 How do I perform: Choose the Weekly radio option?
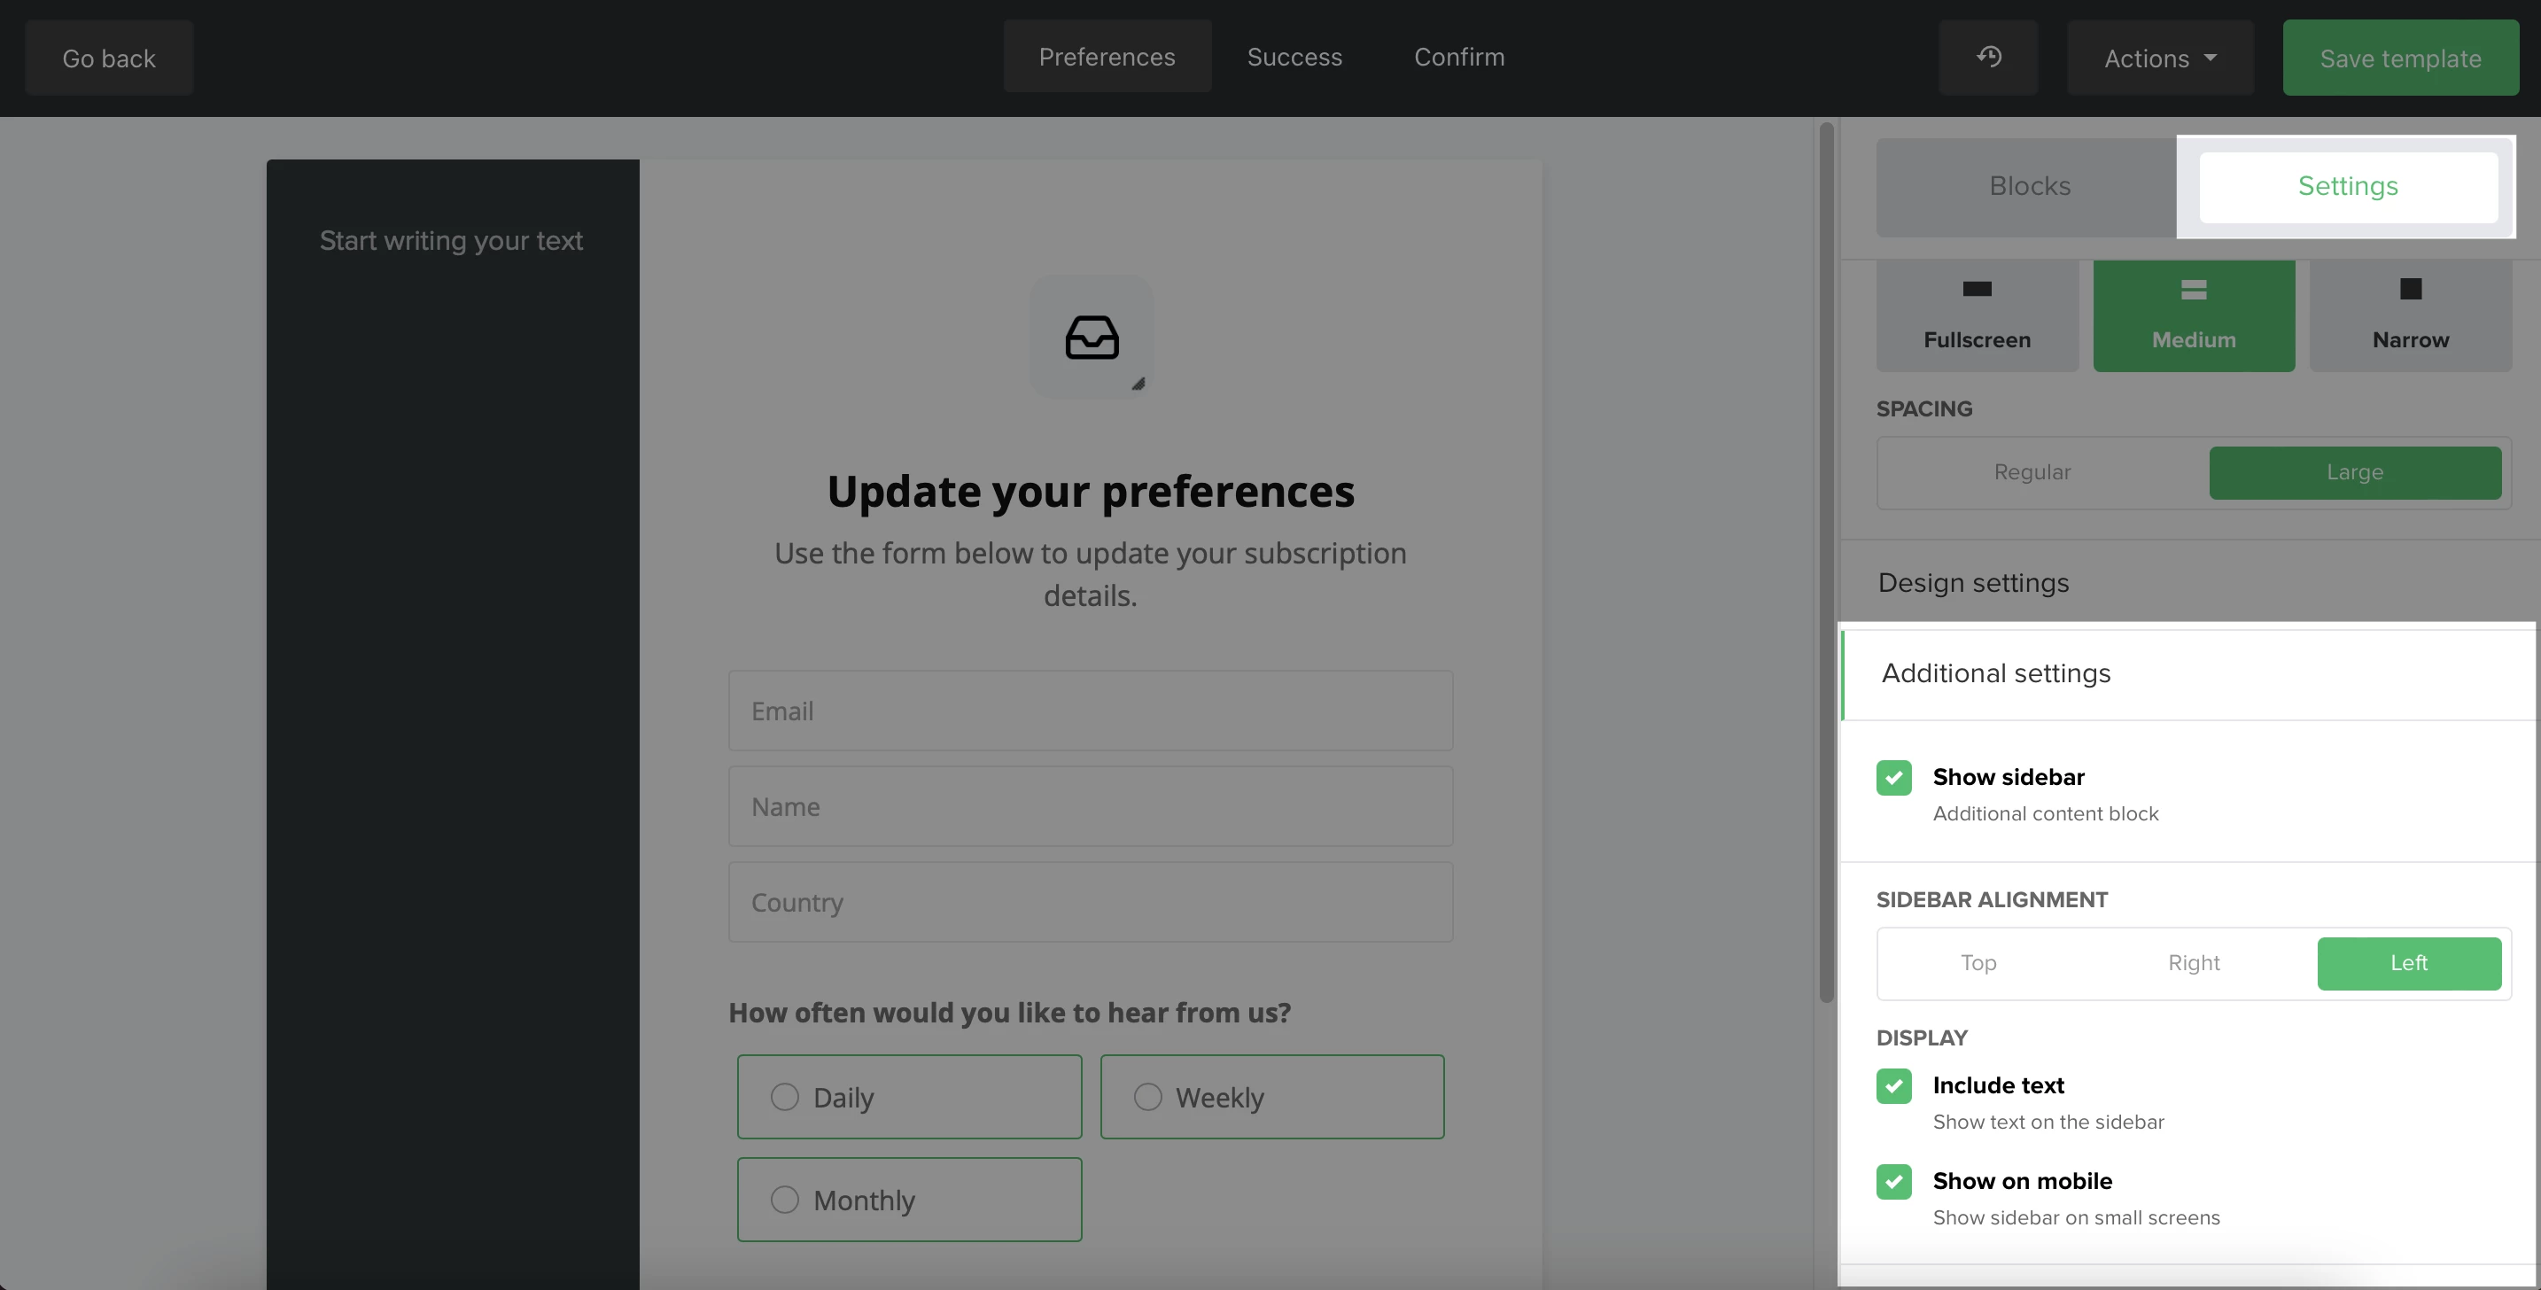tap(1147, 1097)
